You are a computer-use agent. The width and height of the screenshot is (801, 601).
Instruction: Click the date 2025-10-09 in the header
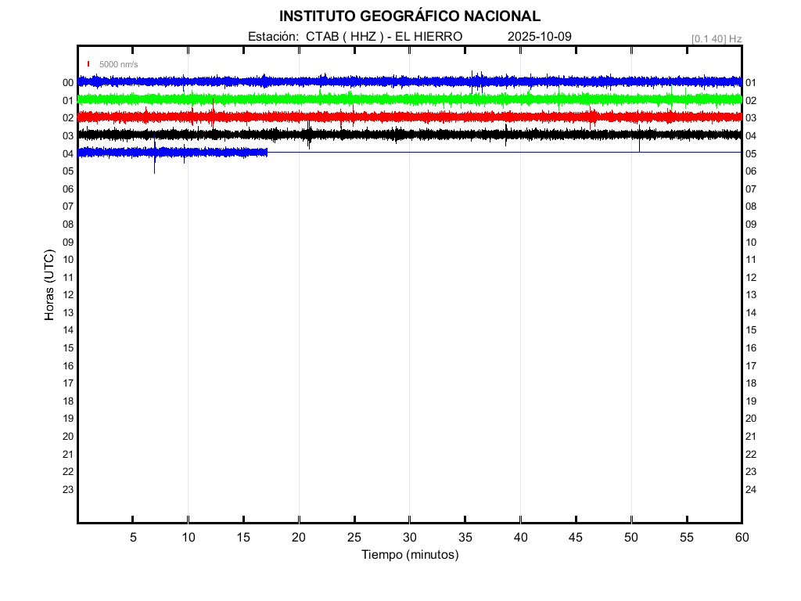click(540, 37)
